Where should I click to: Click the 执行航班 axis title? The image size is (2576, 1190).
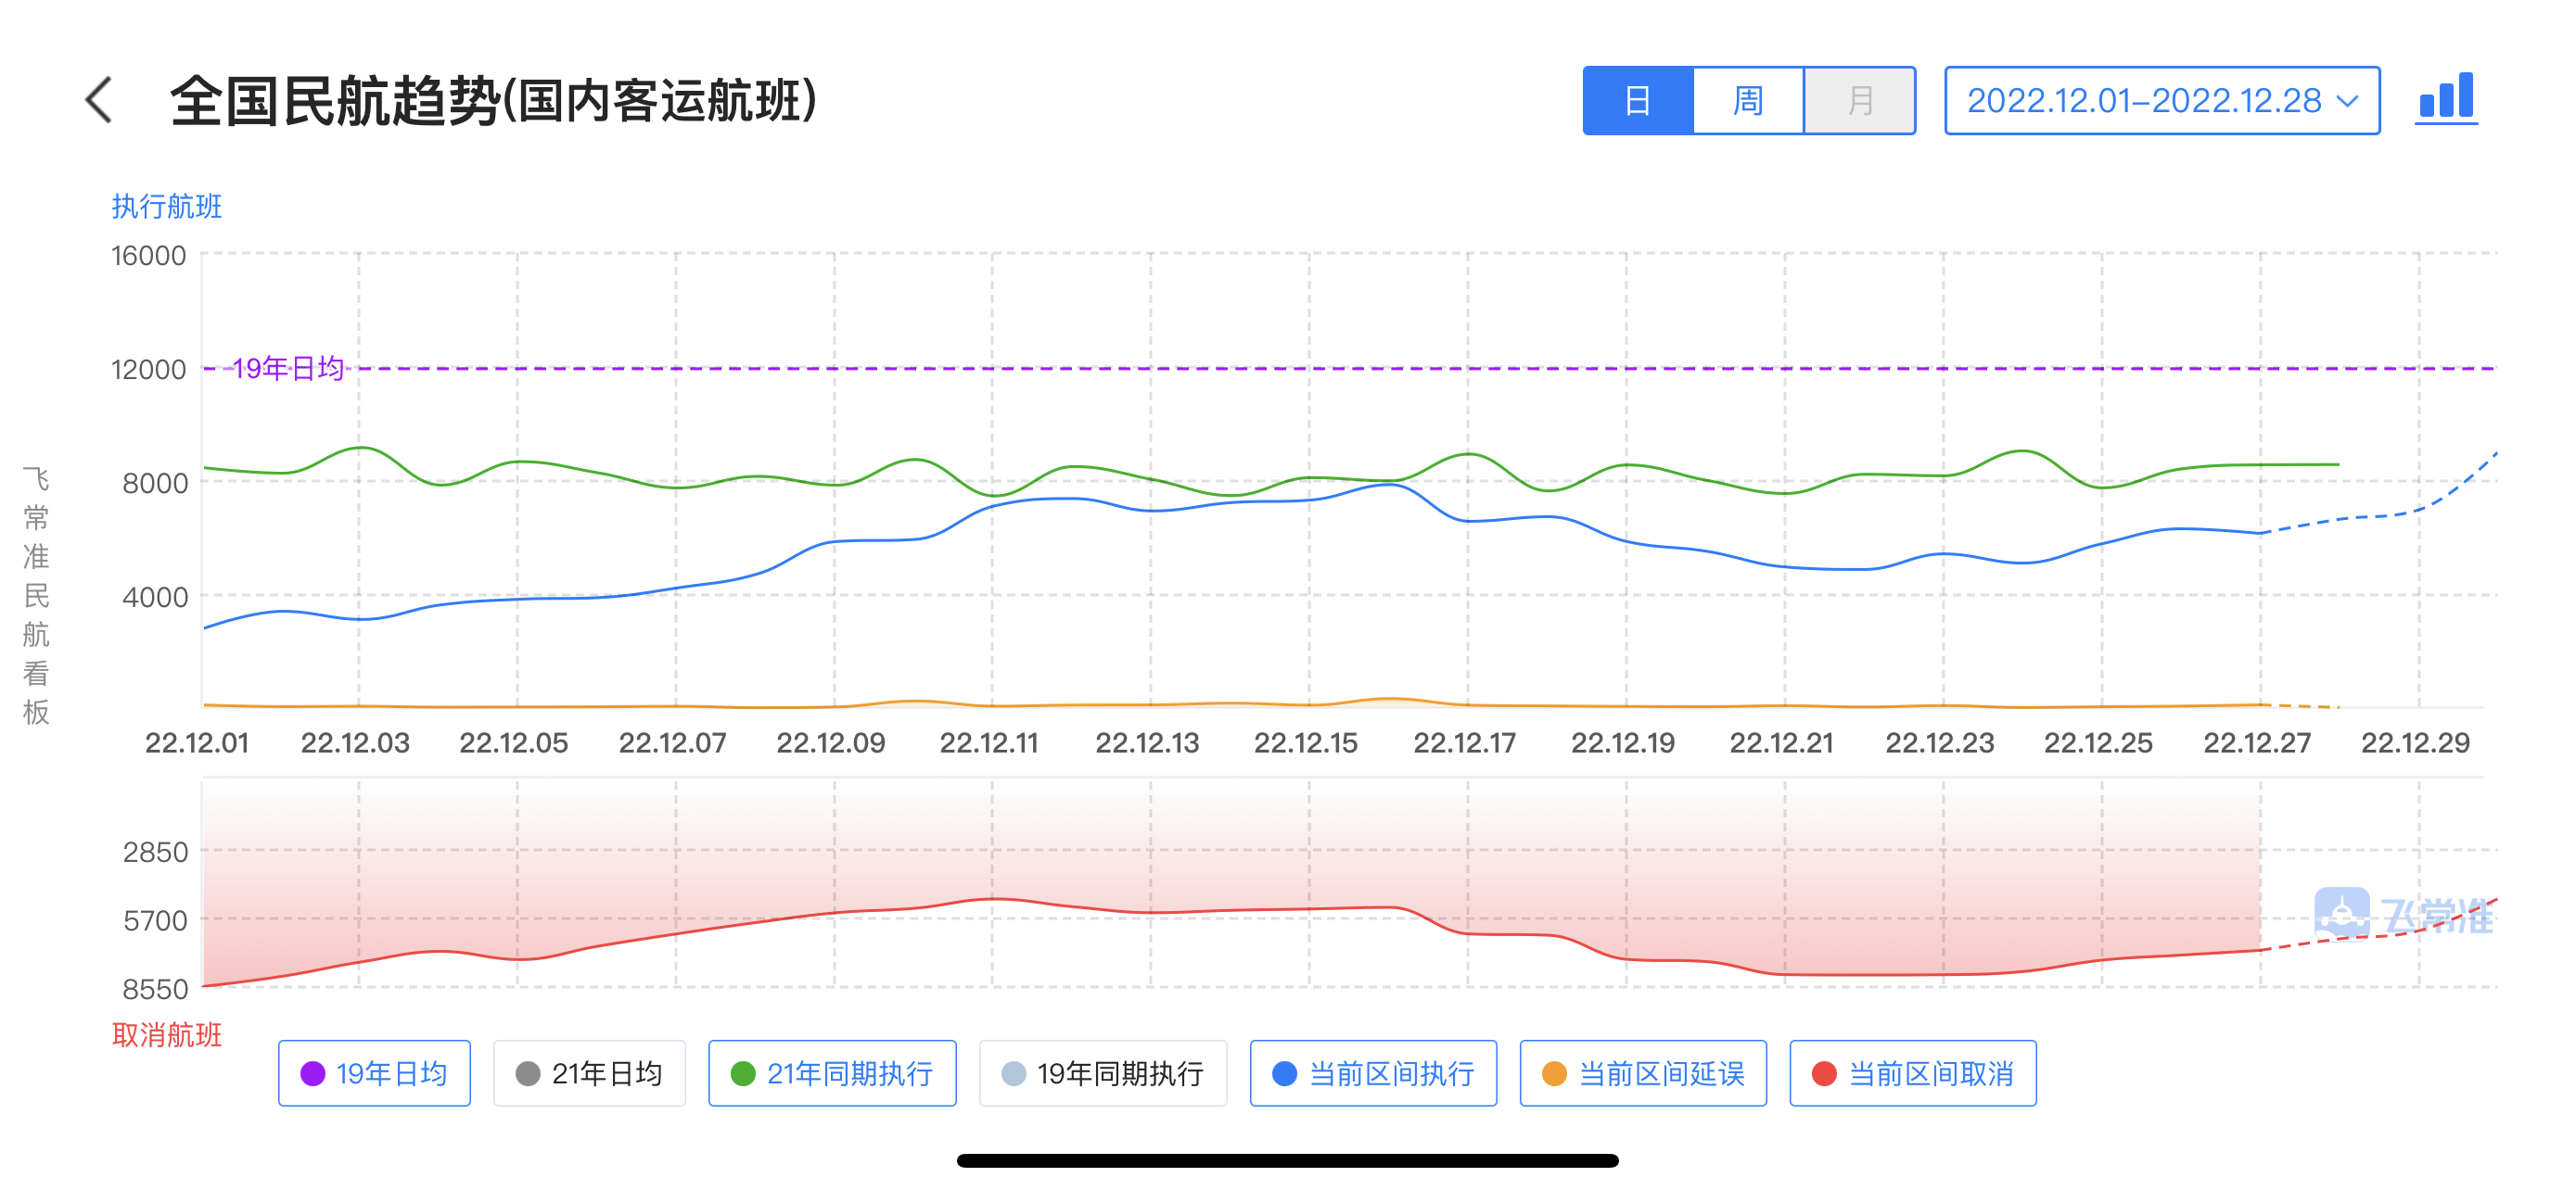coord(167,207)
